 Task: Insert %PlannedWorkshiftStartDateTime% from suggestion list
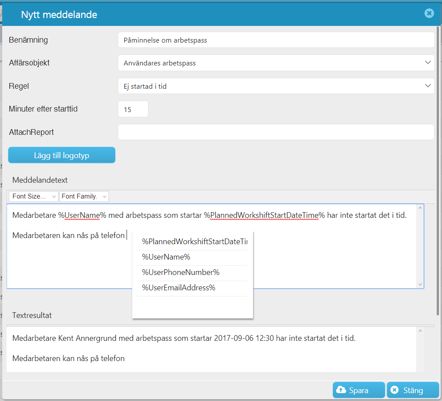[192, 242]
